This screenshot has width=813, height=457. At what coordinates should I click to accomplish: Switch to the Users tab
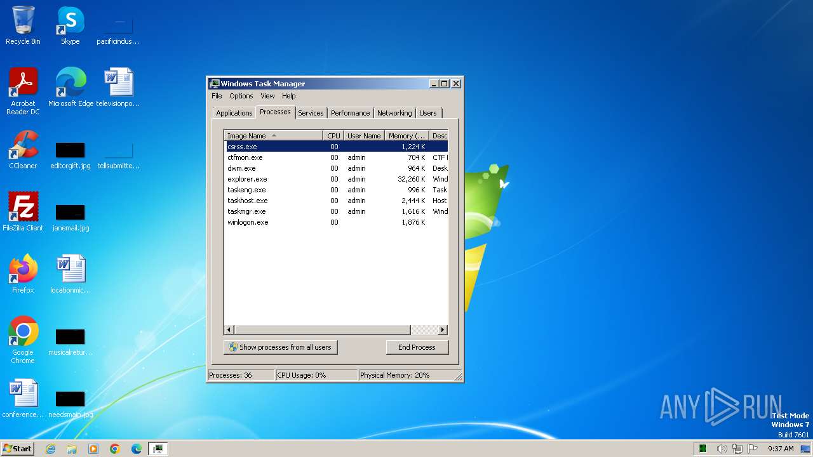(x=428, y=113)
